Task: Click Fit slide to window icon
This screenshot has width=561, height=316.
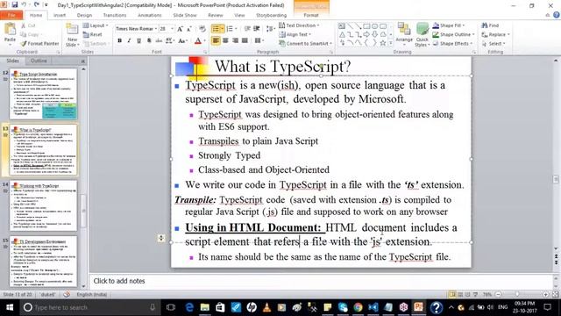Action: point(555,295)
